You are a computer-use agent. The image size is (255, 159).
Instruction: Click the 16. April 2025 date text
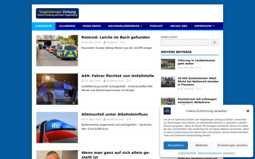pos(187,68)
